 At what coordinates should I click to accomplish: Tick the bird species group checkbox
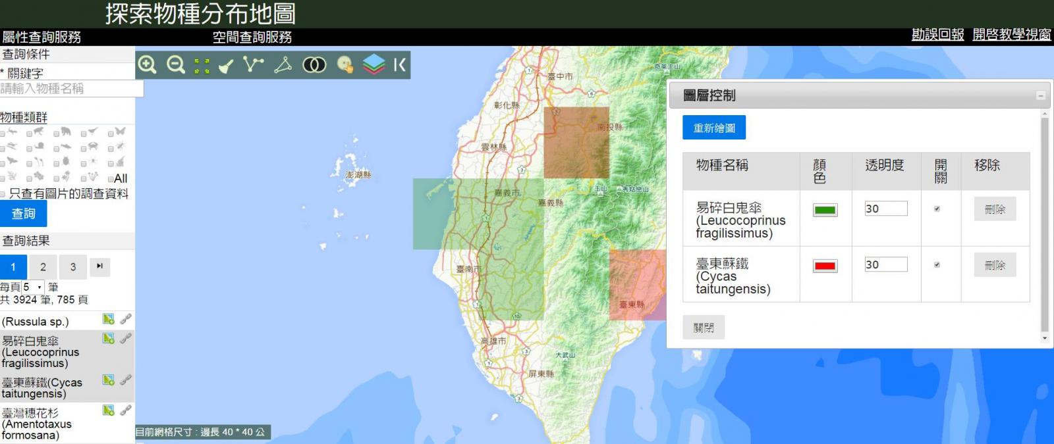[x=84, y=134]
